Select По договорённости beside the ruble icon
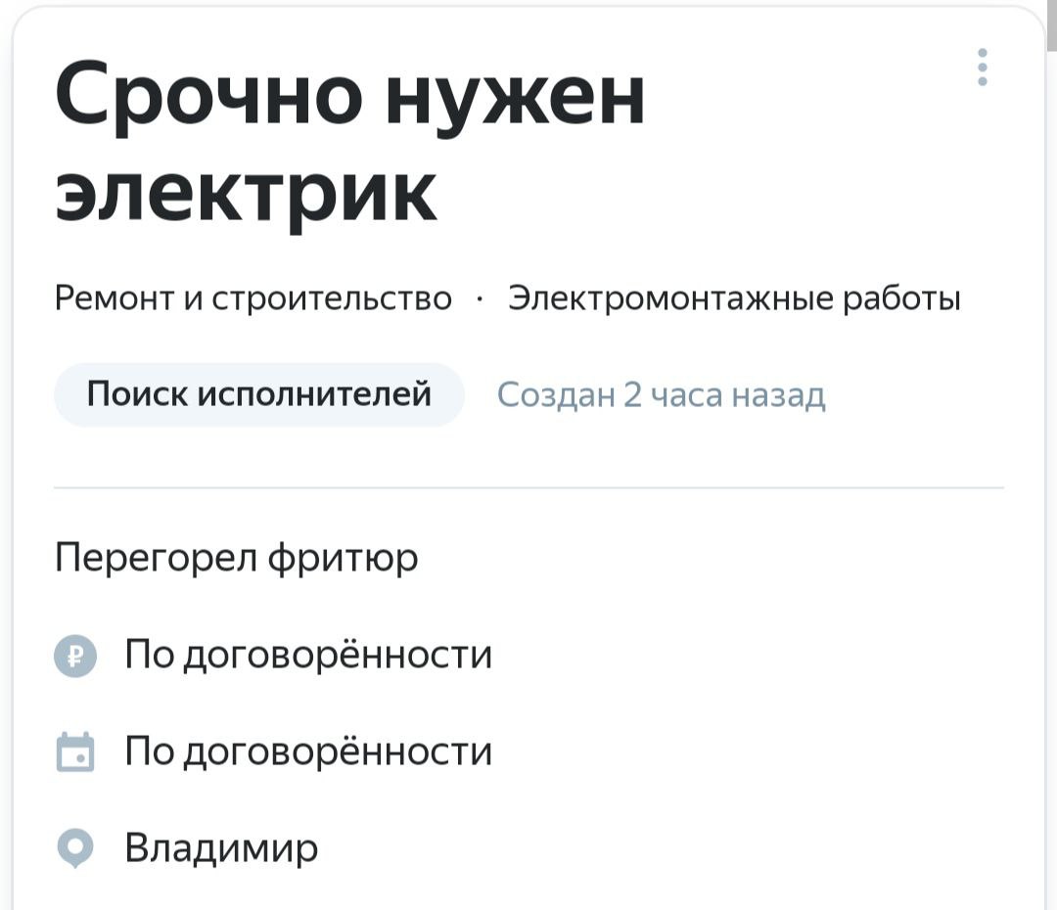The image size is (1057, 910). 308,655
